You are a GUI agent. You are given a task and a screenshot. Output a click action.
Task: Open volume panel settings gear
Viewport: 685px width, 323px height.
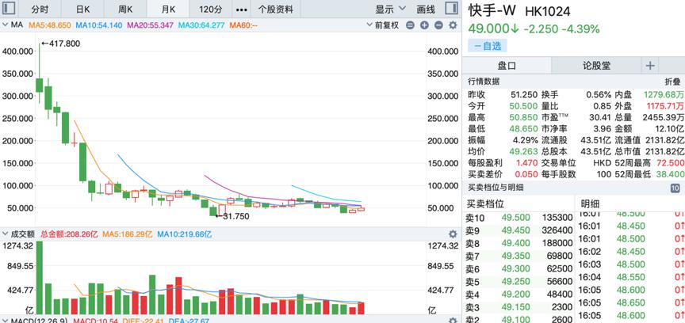click(x=453, y=234)
